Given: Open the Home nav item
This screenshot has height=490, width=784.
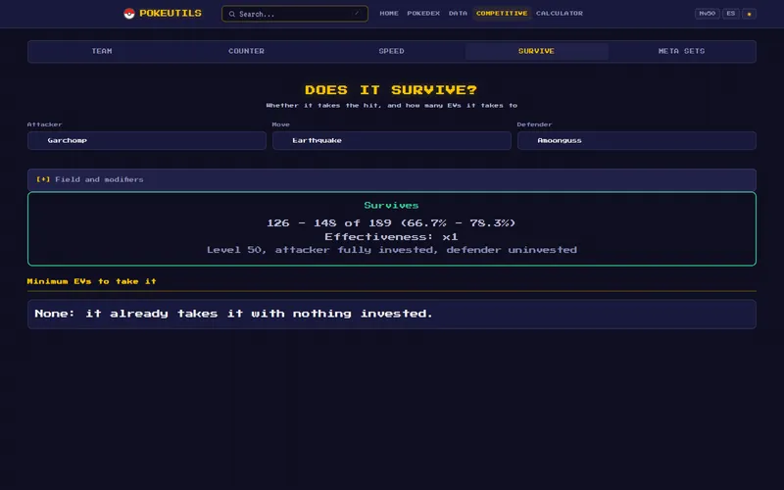Looking at the screenshot, I should click(389, 14).
